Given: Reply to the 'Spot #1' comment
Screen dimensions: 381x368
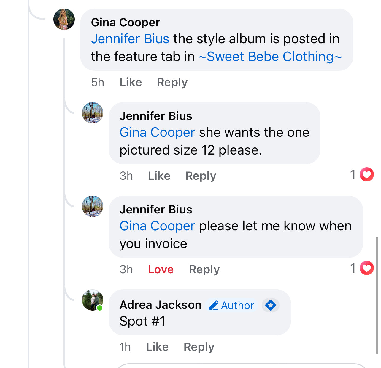Looking at the screenshot, I should tap(199, 347).
